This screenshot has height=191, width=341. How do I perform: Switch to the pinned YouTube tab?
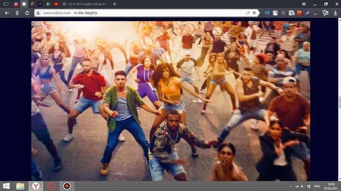(56, 4)
